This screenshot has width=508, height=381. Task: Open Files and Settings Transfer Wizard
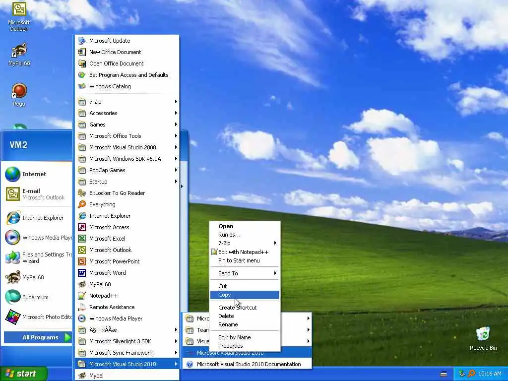click(38, 257)
